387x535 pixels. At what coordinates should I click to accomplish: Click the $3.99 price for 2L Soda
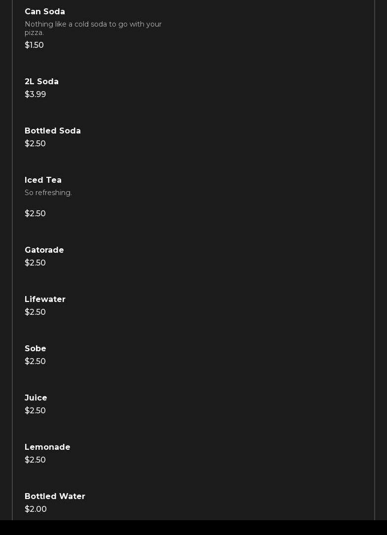[x=35, y=95]
